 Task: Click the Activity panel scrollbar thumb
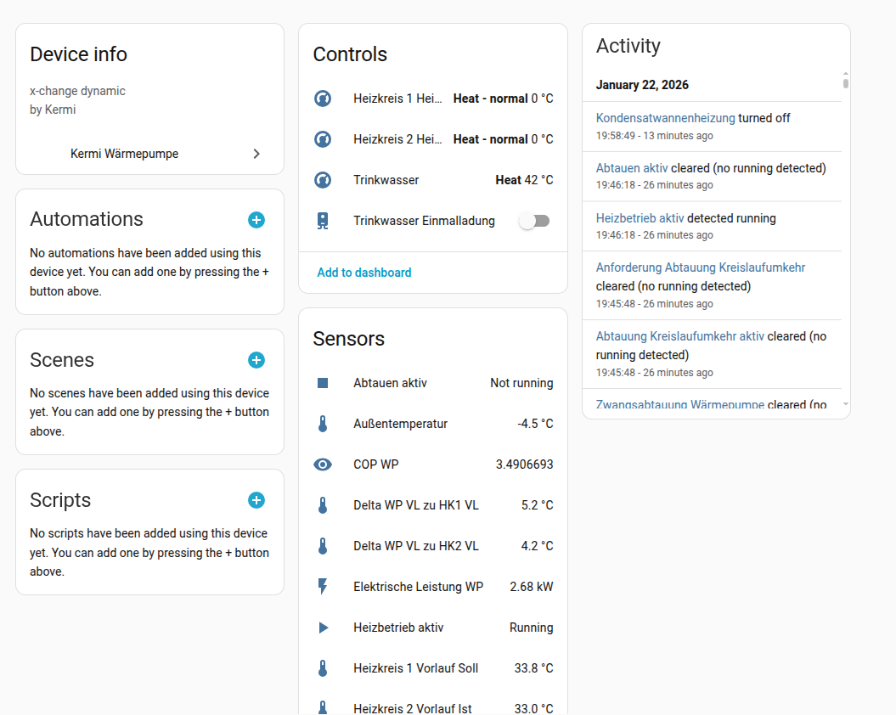point(846,82)
